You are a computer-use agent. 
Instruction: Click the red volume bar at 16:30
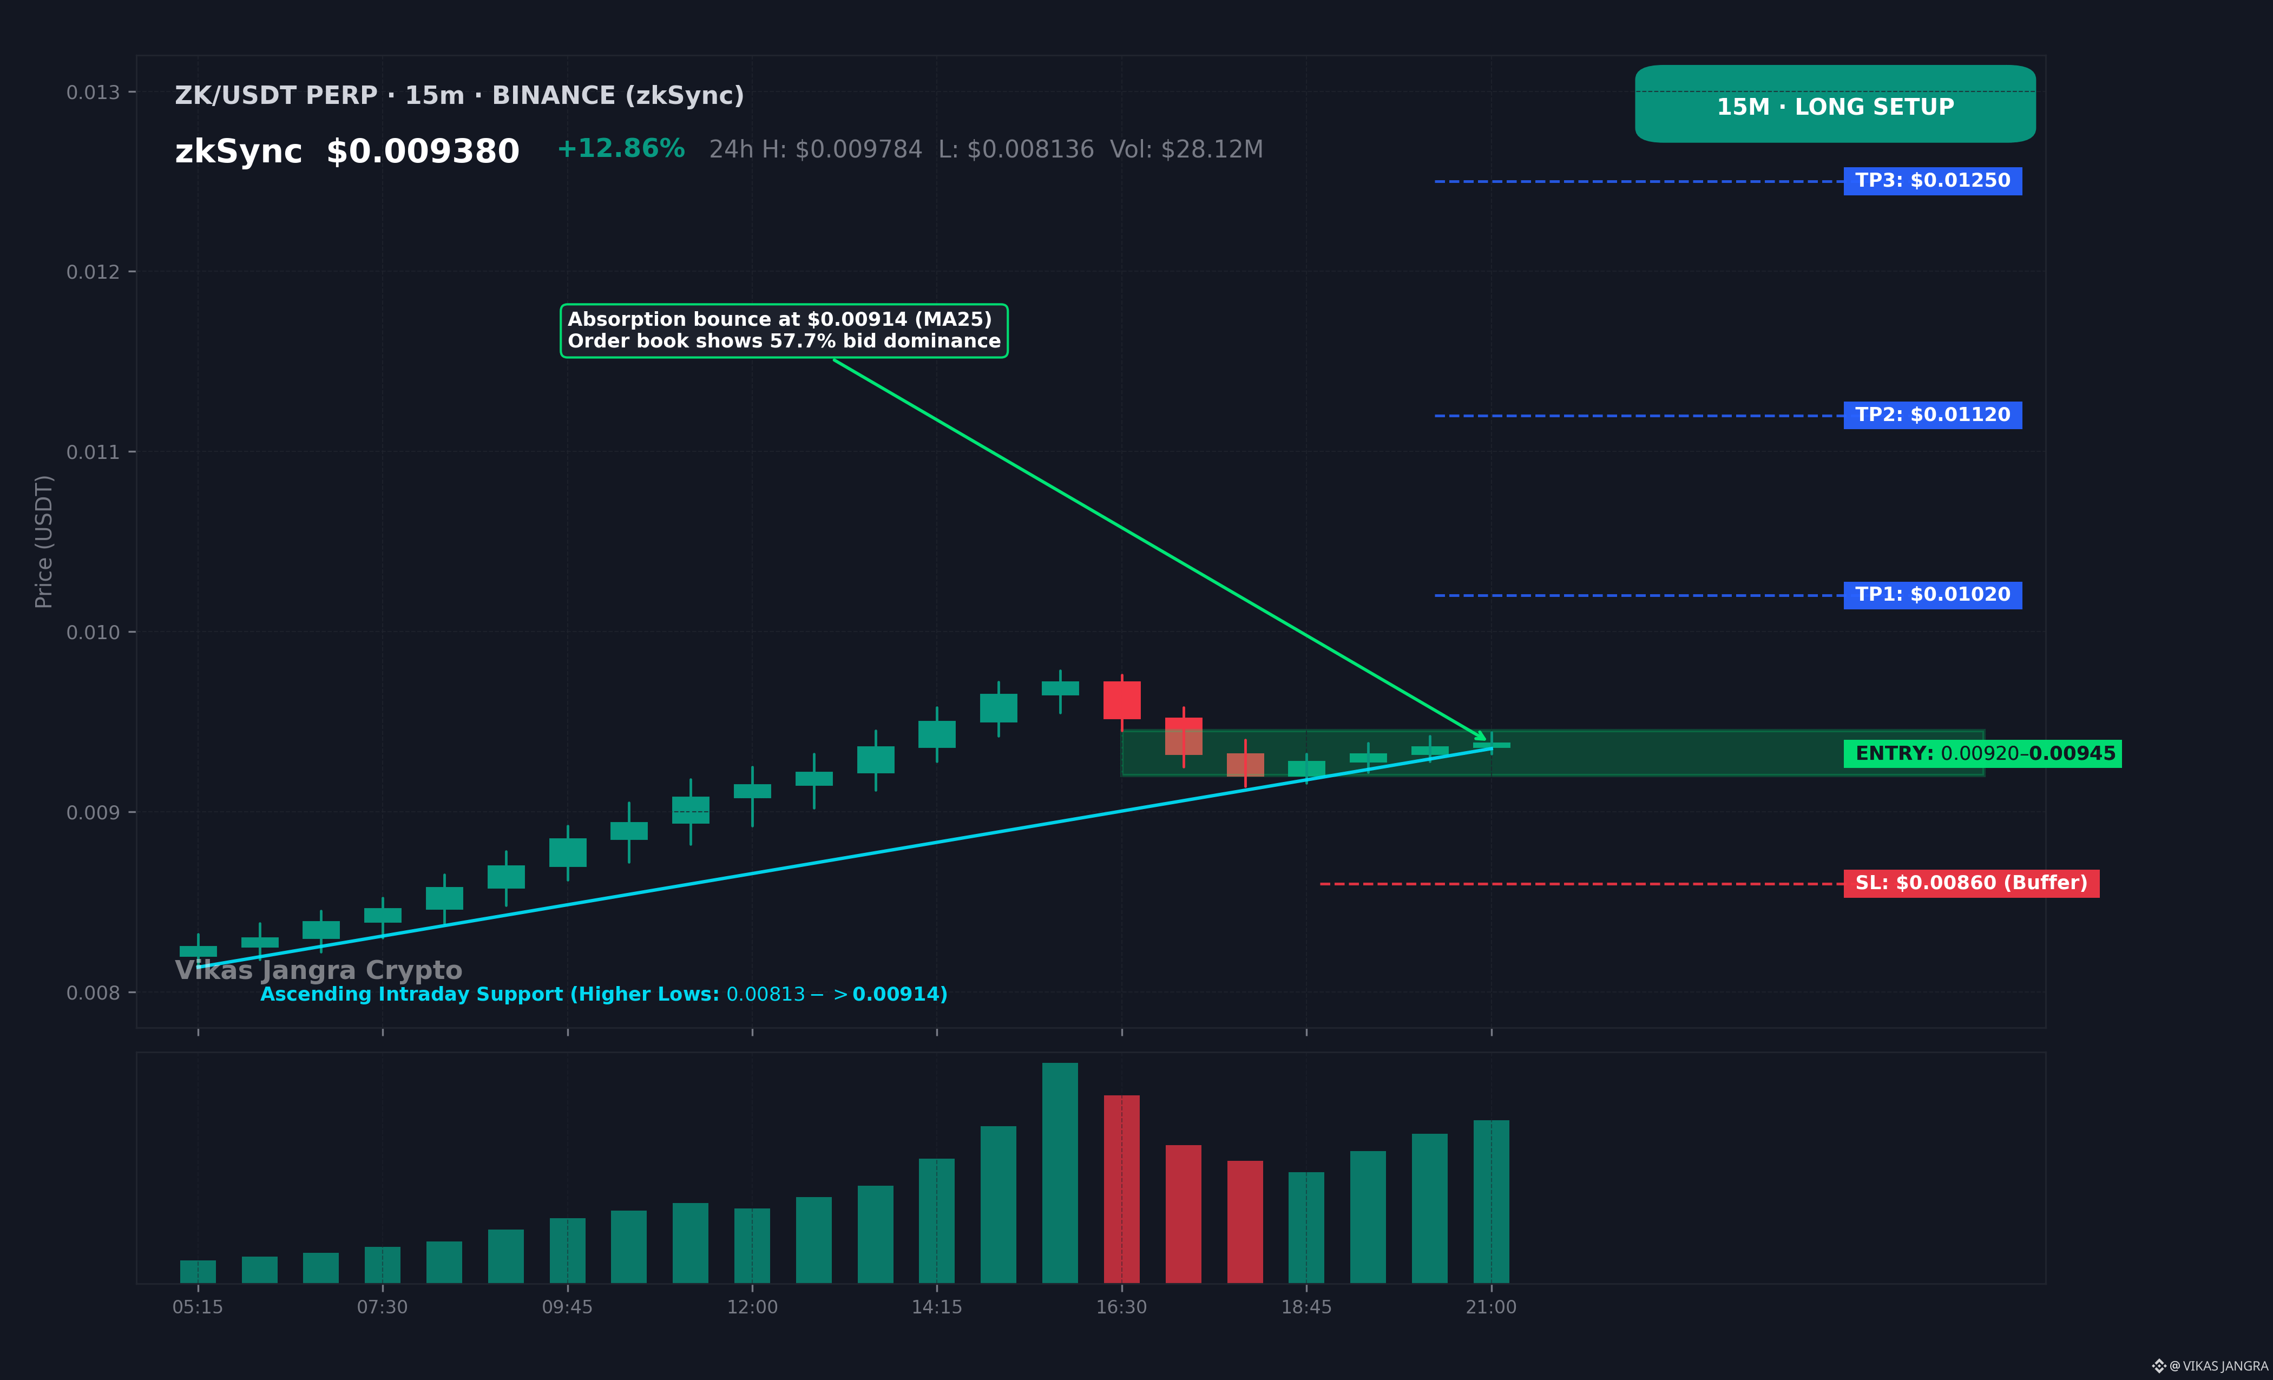(x=1122, y=1189)
